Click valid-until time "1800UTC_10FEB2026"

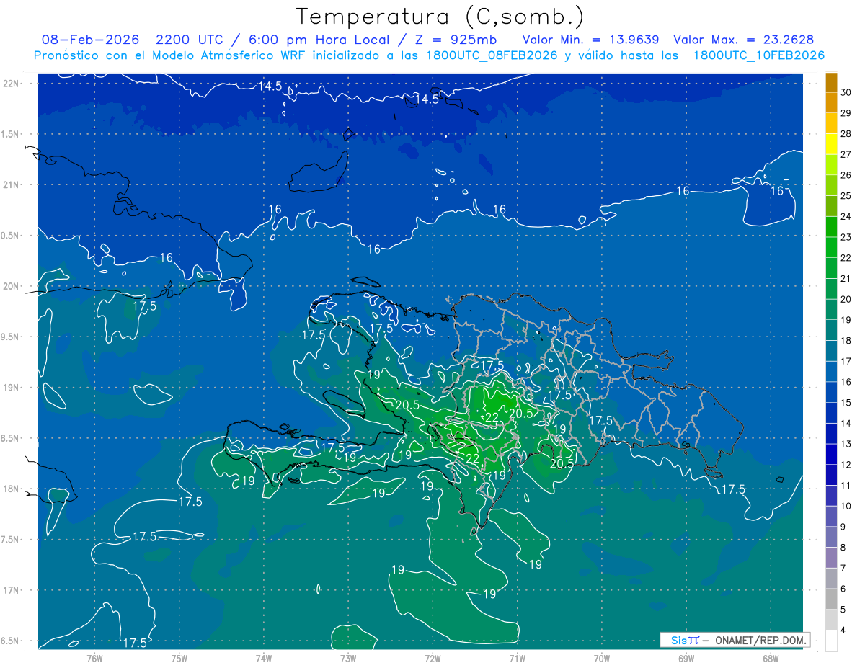point(759,55)
